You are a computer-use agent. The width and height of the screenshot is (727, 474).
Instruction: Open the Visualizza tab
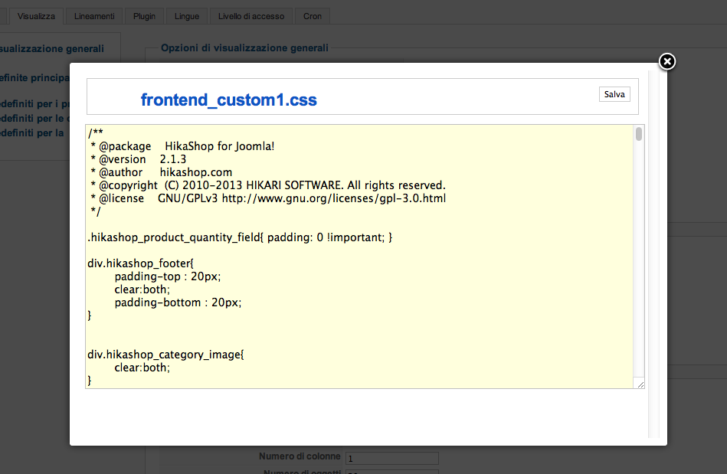36,16
